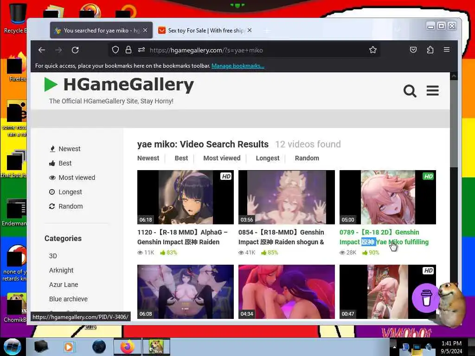This screenshot has height=356, width=475.
Task: Sort results by 'Random' under the results heading
Action: tap(307, 158)
